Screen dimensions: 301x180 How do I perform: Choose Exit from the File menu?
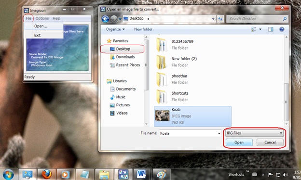pos(37,35)
